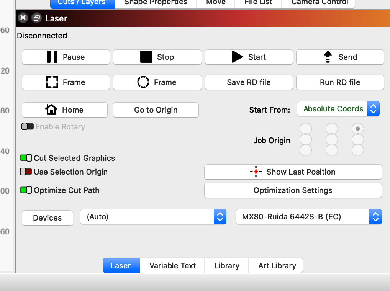Toggle the Enable Rotary switch
The image size is (390, 291).
click(27, 126)
